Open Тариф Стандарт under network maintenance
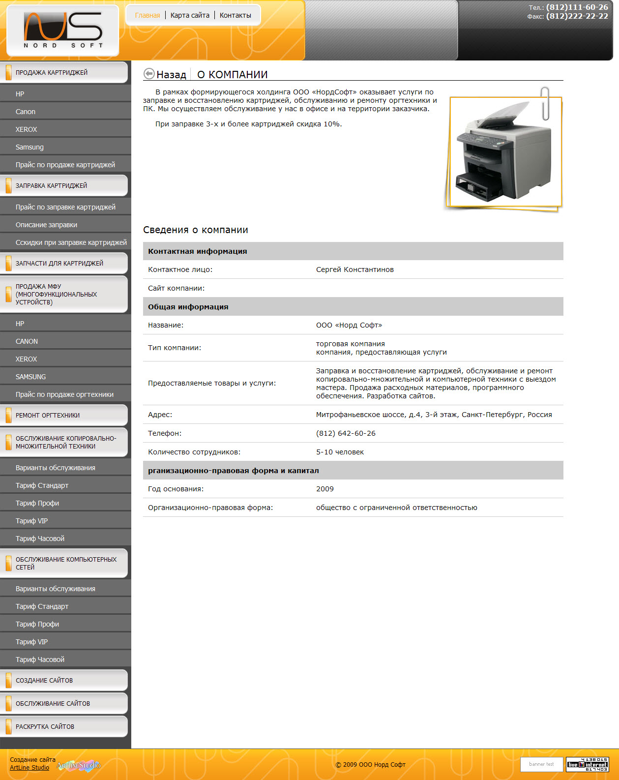Image resolution: width=619 pixels, height=780 pixels. pos(65,606)
